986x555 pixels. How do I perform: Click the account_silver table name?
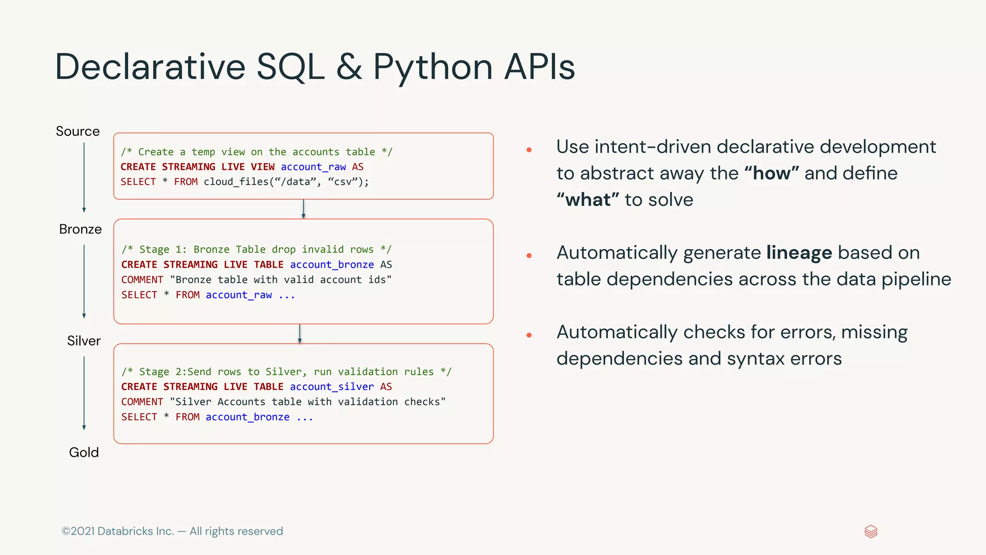332,387
